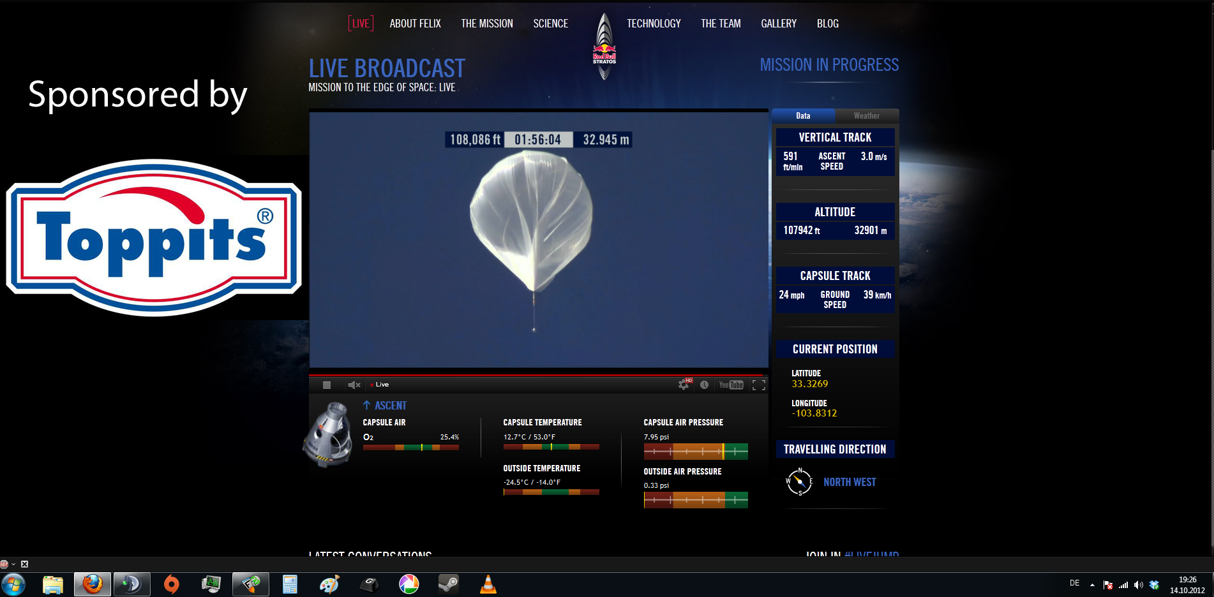Open Steam from the taskbar
Screen dimensions: 1214x597
point(448,584)
